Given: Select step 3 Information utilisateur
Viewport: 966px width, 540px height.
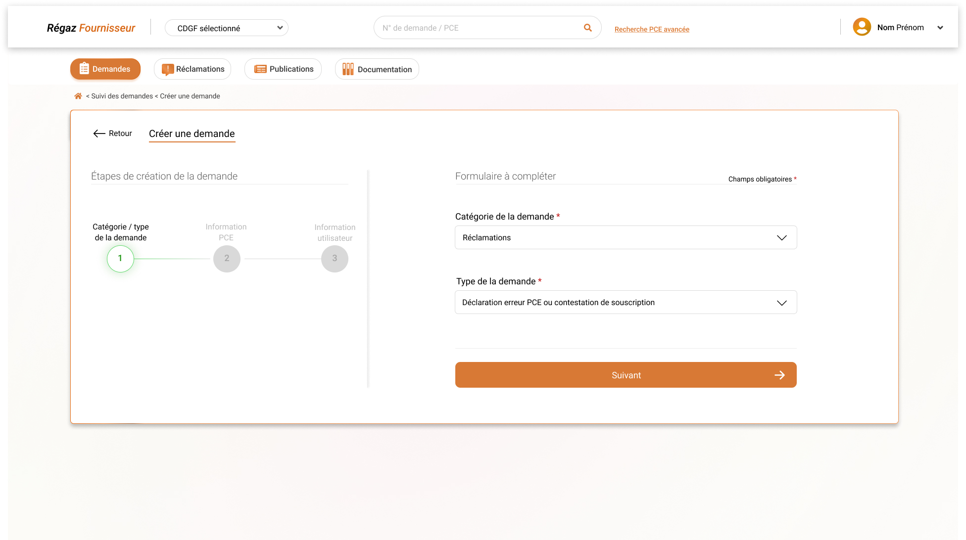Looking at the screenshot, I should tap(335, 258).
